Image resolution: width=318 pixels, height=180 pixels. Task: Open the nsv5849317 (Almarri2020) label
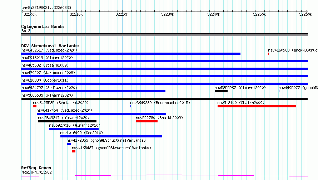pyautogui.click(x=64, y=118)
